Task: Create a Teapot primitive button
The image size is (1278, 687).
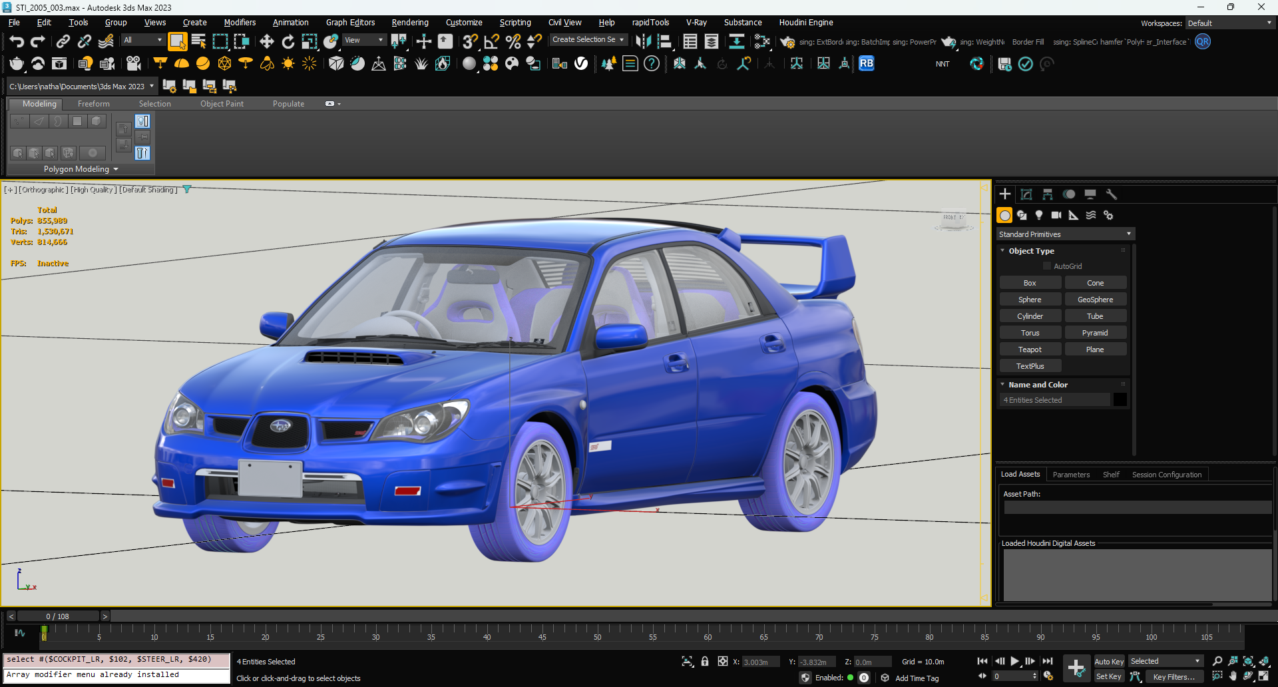Action: [1030, 349]
